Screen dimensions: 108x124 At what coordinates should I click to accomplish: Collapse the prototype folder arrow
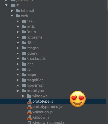point(18,91)
